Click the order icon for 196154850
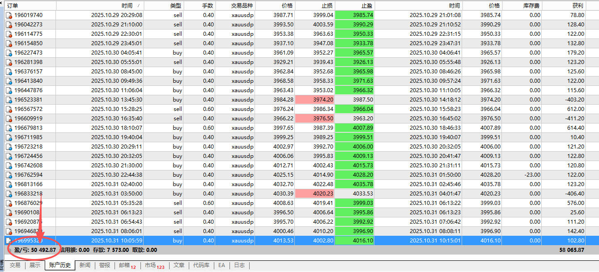Image resolution: width=599 pixels, height=272 pixels. [x=8, y=43]
